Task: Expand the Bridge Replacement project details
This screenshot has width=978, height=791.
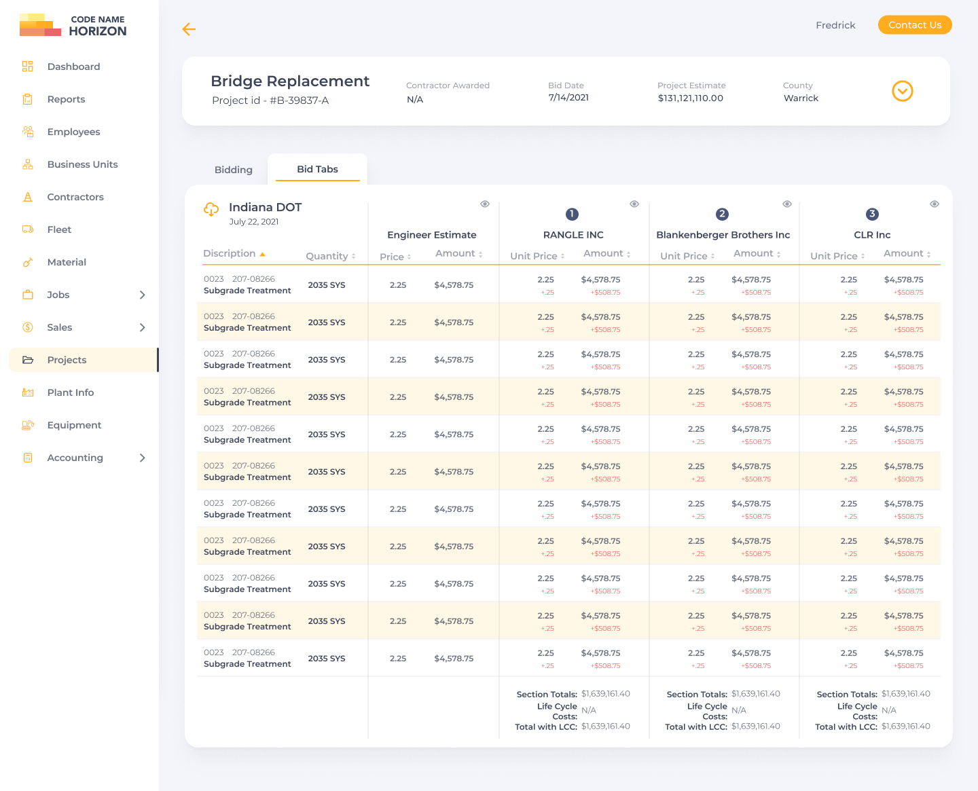Action: [x=902, y=91]
